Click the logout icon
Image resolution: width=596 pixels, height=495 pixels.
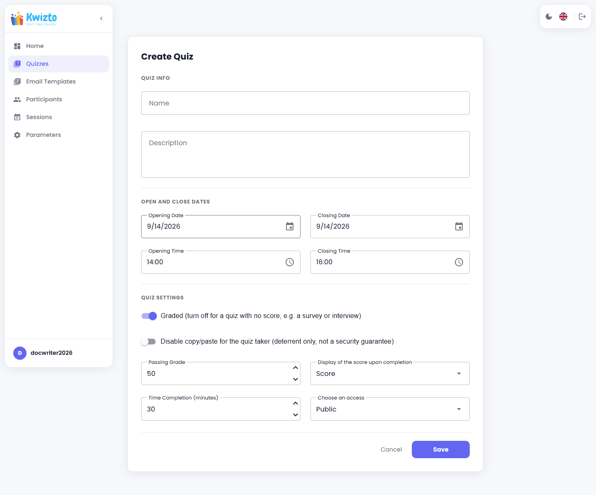(582, 17)
